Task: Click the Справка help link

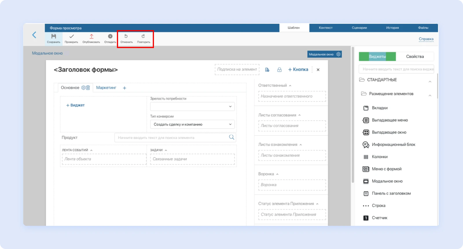Action: click(x=426, y=39)
